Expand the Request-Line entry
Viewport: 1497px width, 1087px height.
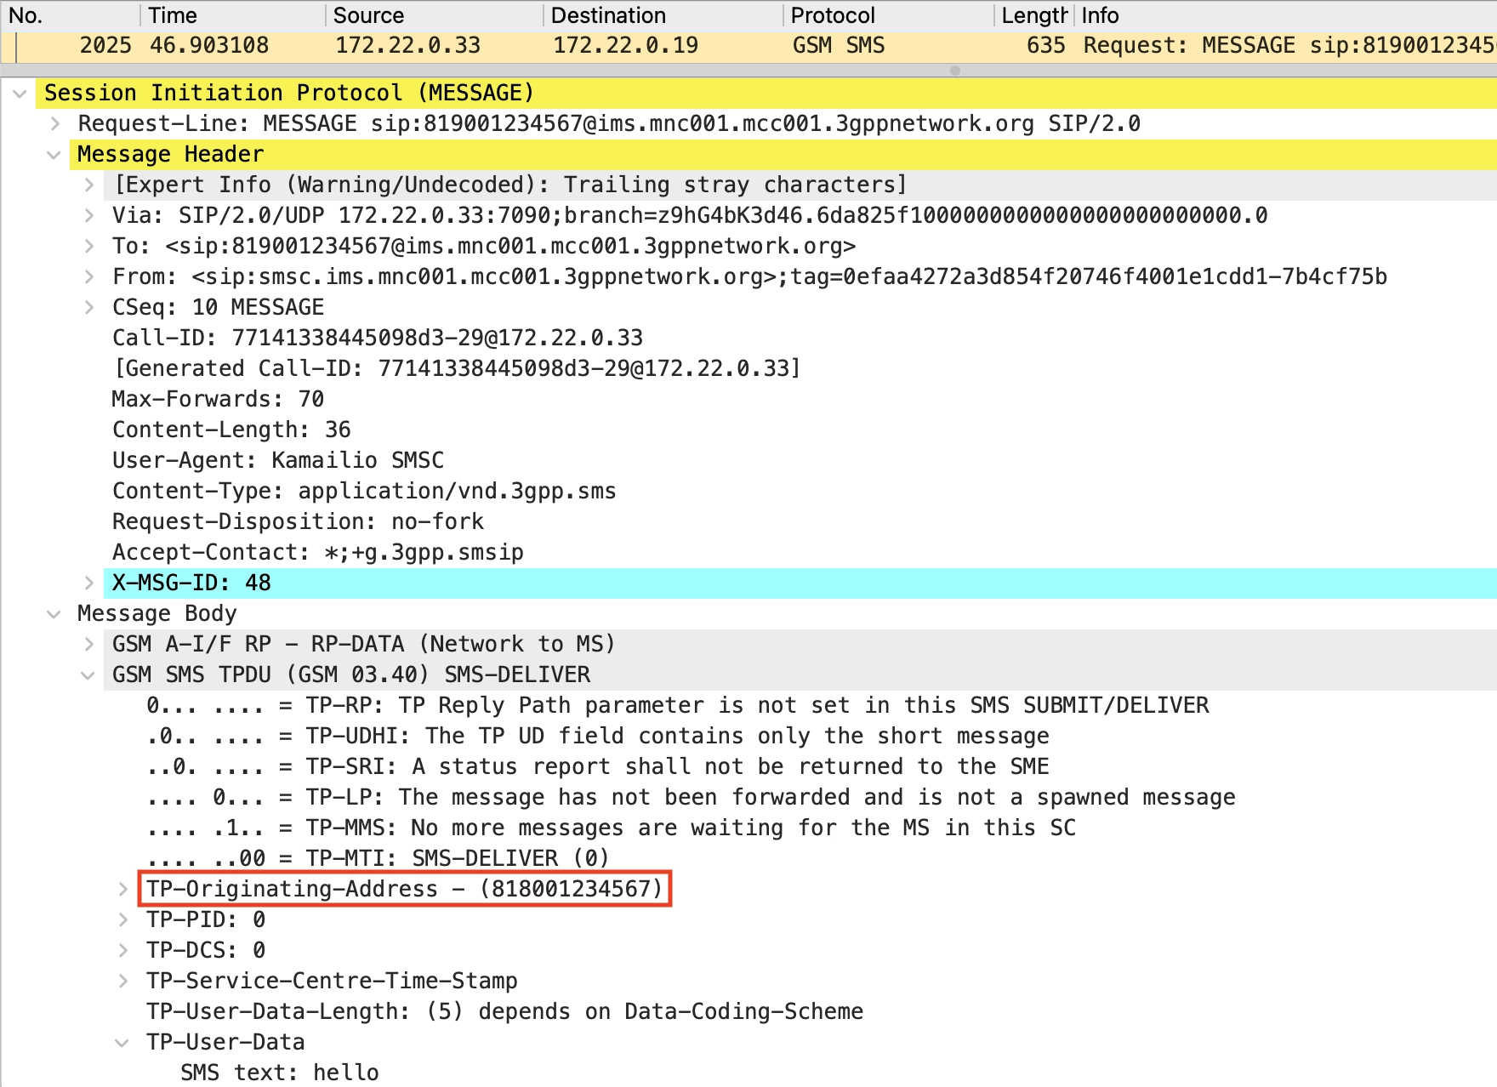55,124
